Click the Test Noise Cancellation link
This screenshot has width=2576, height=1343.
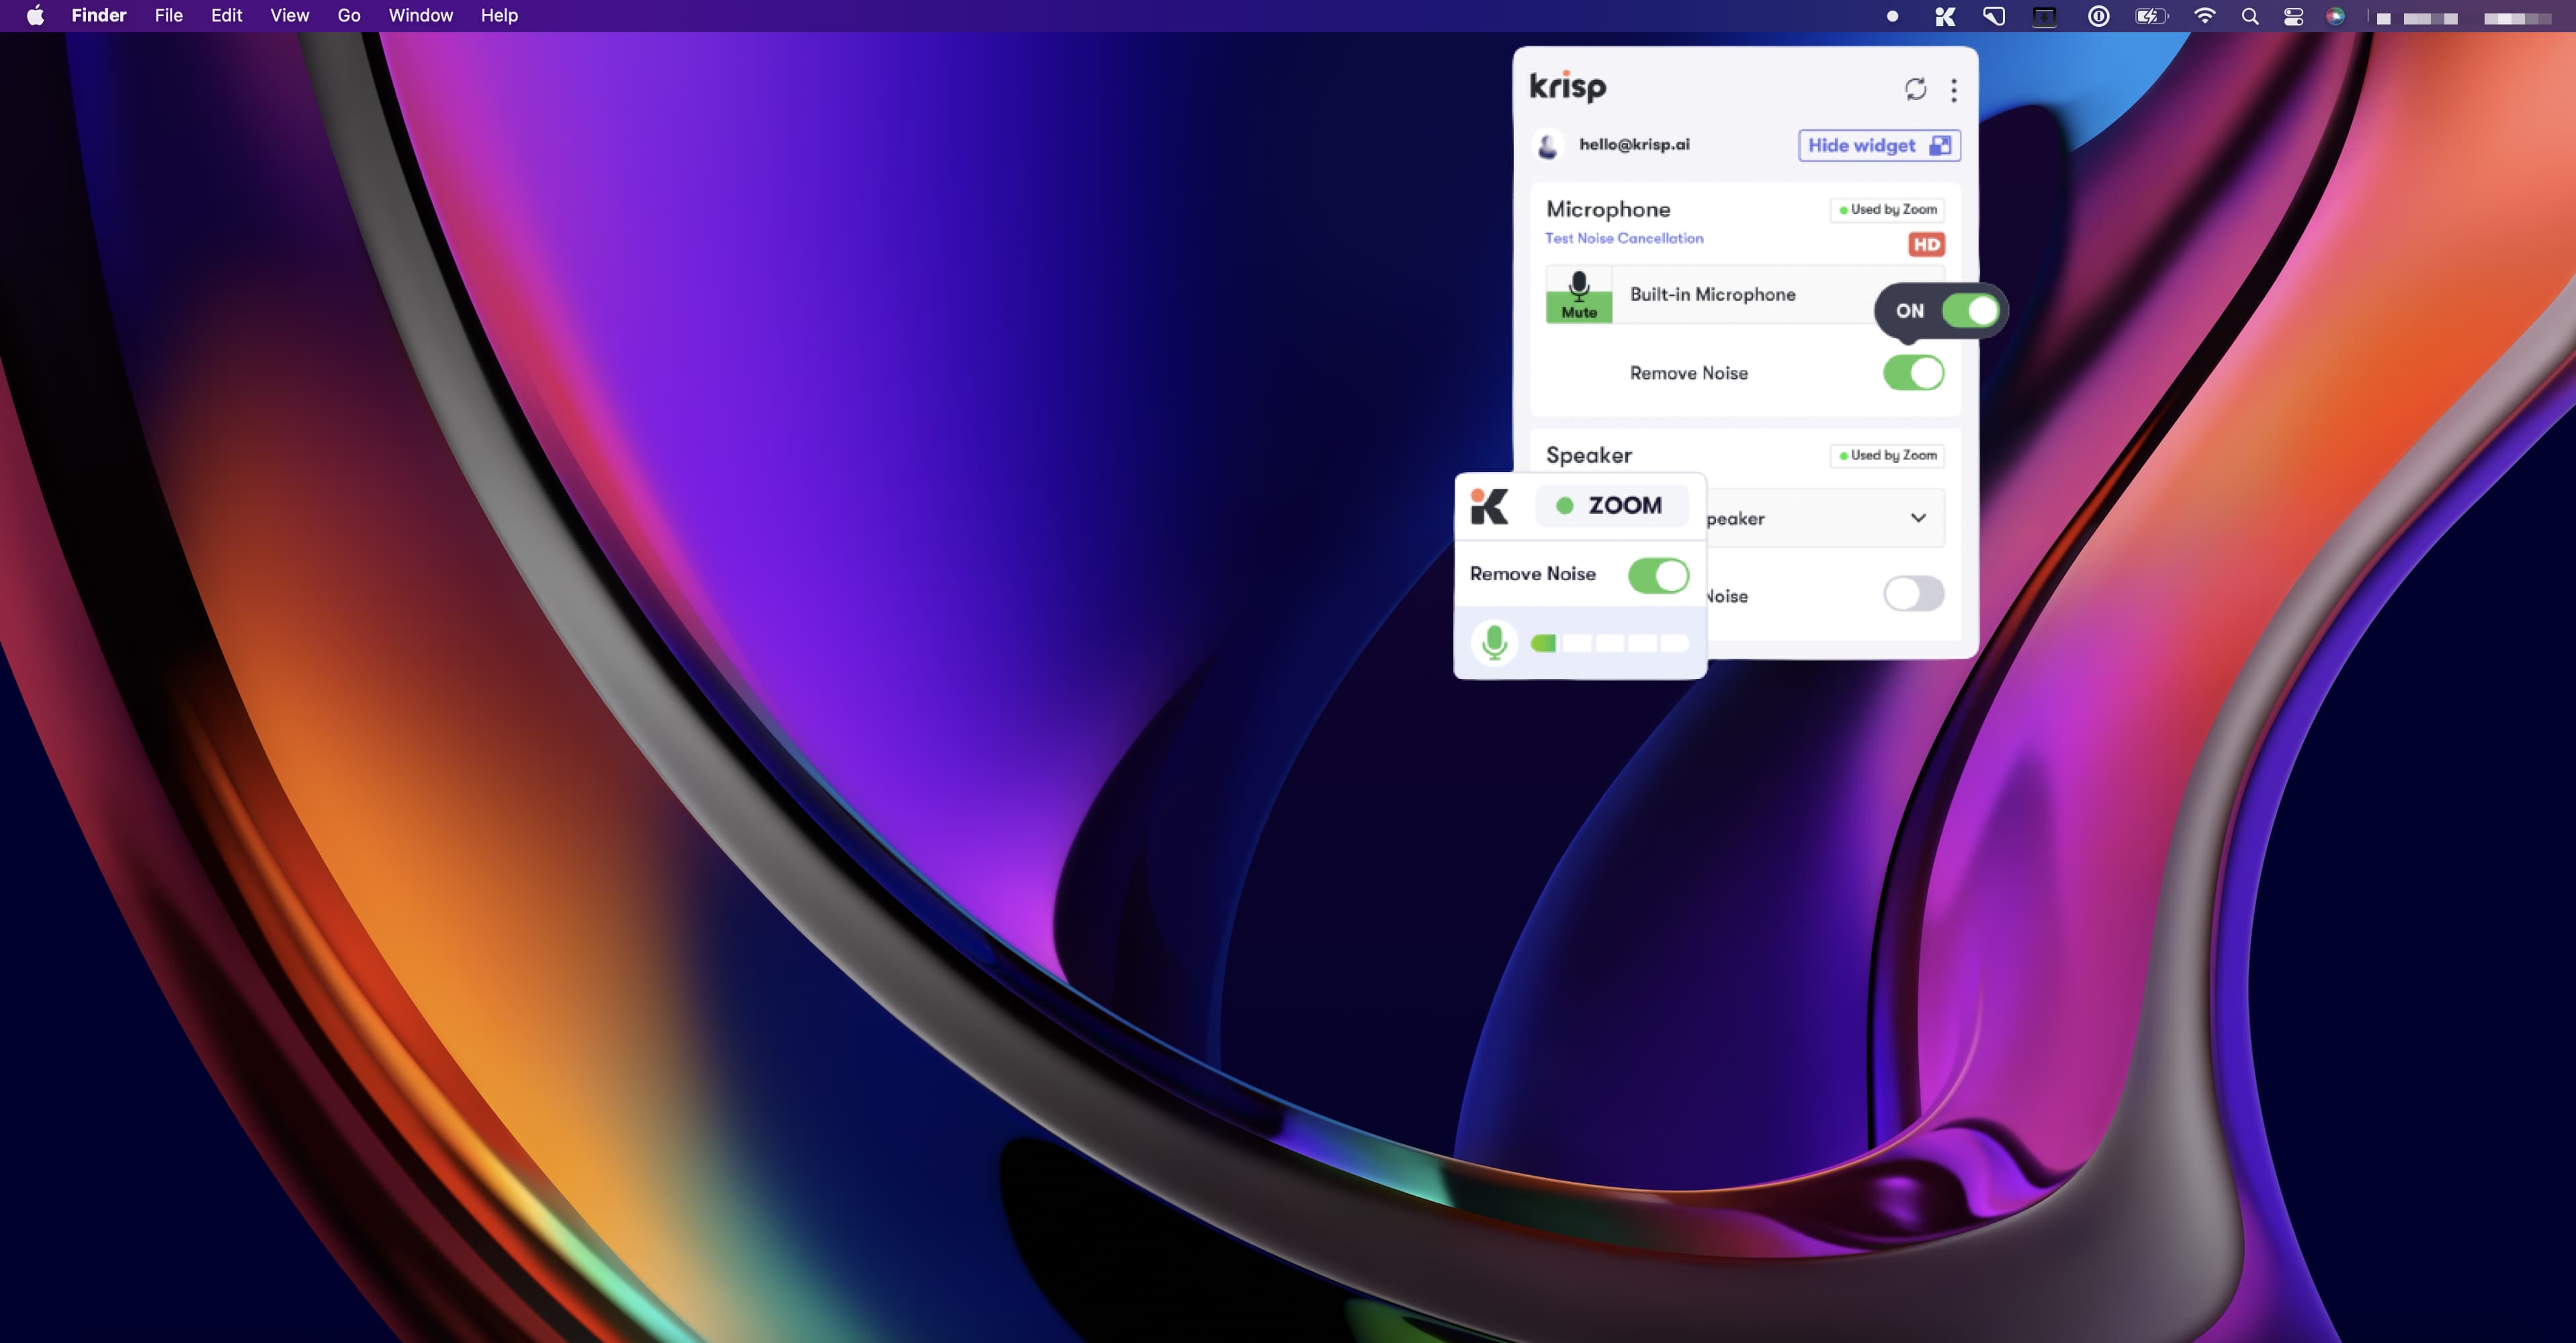tap(1624, 238)
